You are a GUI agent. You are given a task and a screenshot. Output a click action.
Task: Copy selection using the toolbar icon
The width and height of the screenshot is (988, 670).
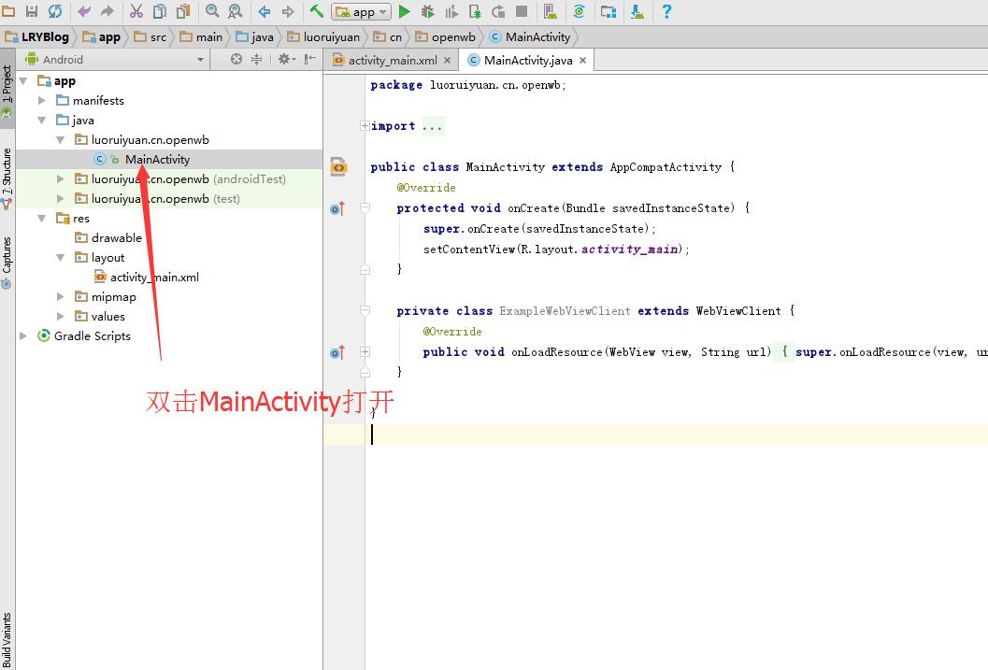[x=160, y=10]
